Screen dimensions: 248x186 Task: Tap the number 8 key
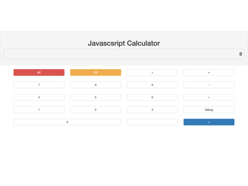95,85
